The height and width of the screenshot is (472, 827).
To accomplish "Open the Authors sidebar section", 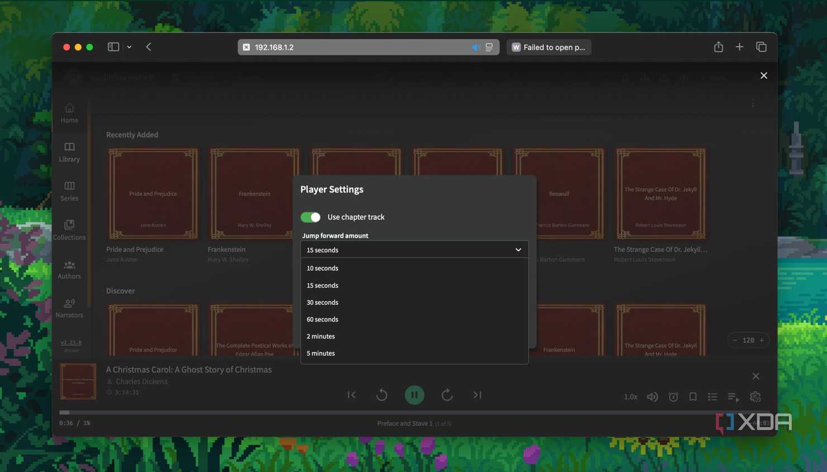I will 69,269.
